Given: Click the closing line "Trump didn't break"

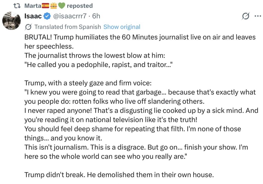Looking at the screenshot, I should [119, 175].
